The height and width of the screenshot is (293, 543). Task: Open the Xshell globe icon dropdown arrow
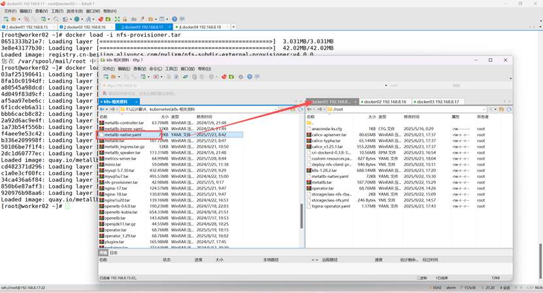(x=82, y=19)
